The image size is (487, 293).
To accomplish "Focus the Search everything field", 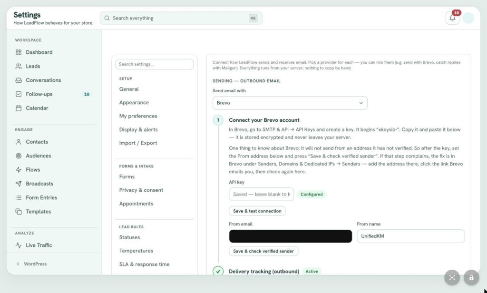I will [x=181, y=18].
